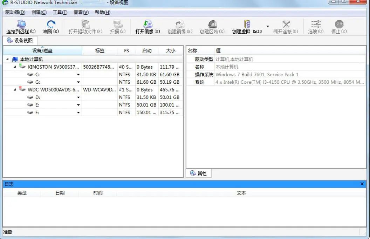The width and height of the screenshot is (370, 239).
Task: Click the 驱动类型 property name
Action: click(x=204, y=59)
